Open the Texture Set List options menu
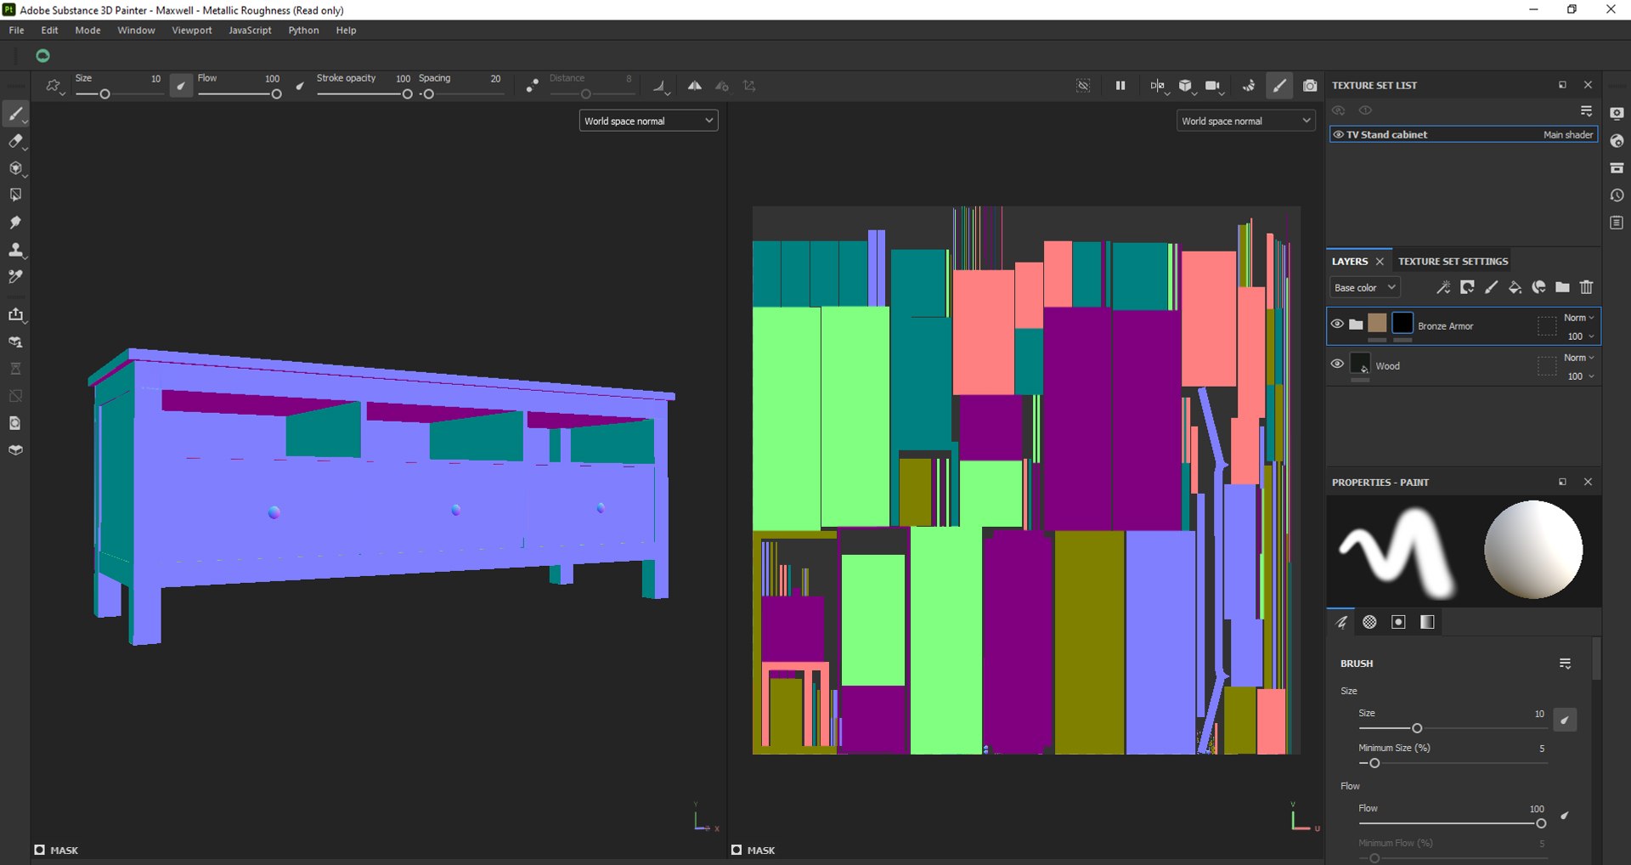The width and height of the screenshot is (1631, 865). [1586, 111]
